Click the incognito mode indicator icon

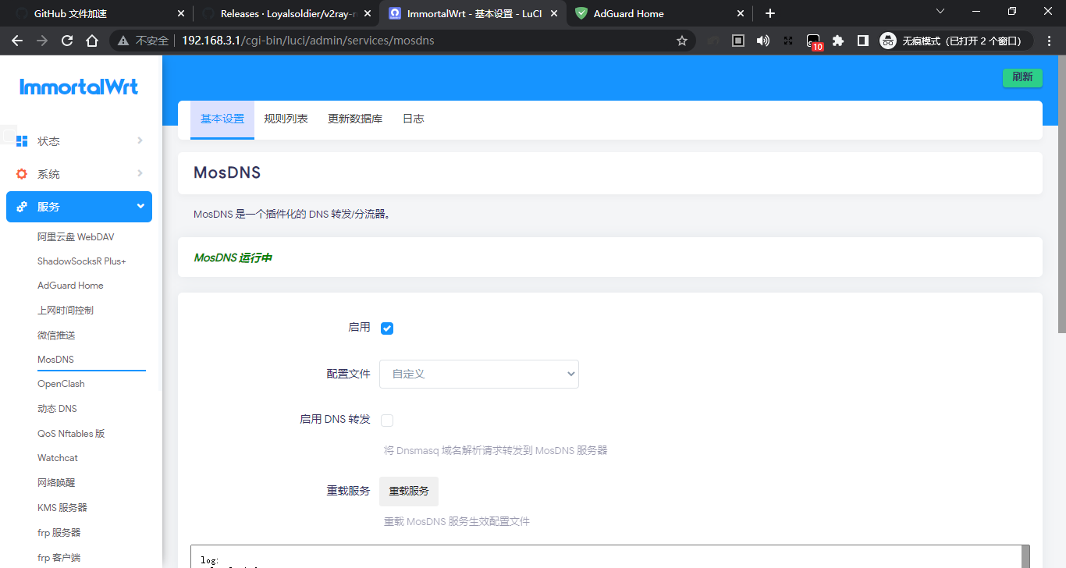[x=887, y=41]
